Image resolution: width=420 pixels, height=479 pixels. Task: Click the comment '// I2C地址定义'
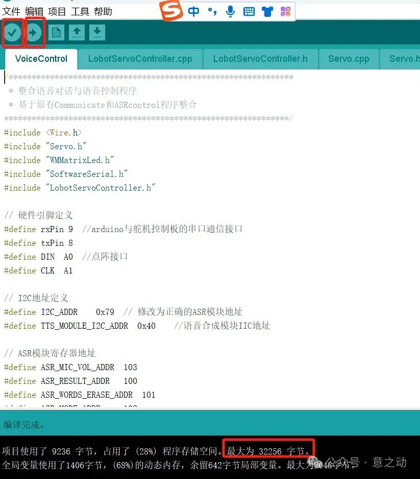[36, 298]
